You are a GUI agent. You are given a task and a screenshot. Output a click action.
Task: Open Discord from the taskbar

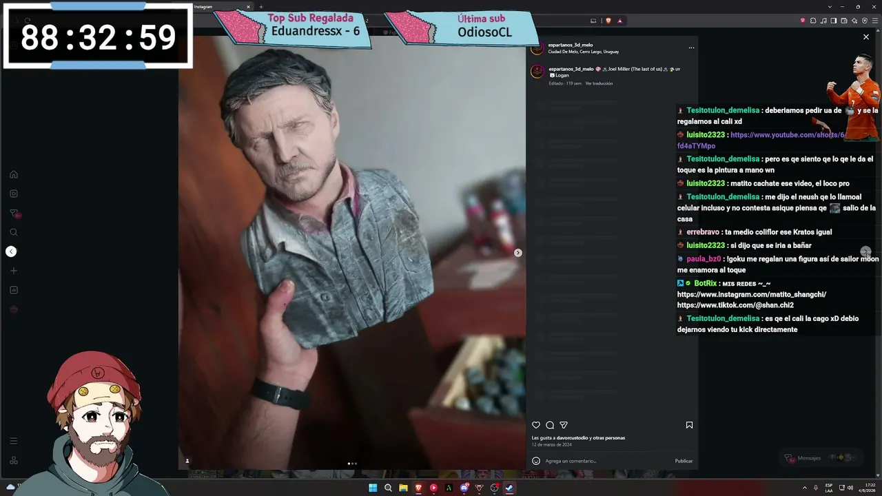[464, 488]
